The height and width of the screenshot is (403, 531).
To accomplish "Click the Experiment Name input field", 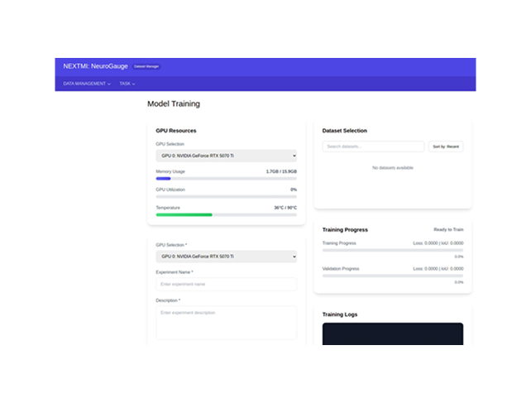I will click(226, 284).
